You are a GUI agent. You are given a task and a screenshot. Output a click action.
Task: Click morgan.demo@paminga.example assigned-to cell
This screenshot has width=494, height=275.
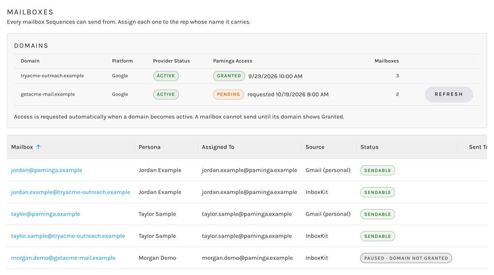(x=247, y=258)
